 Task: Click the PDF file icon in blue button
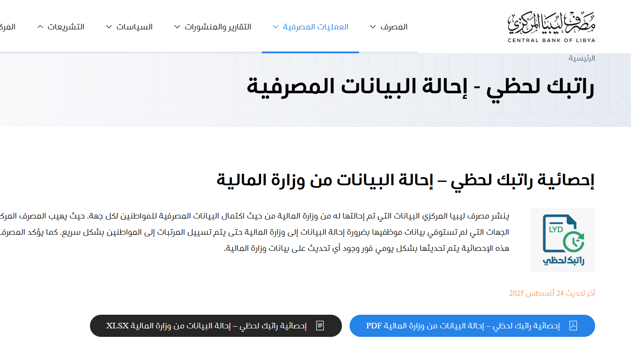point(573,326)
